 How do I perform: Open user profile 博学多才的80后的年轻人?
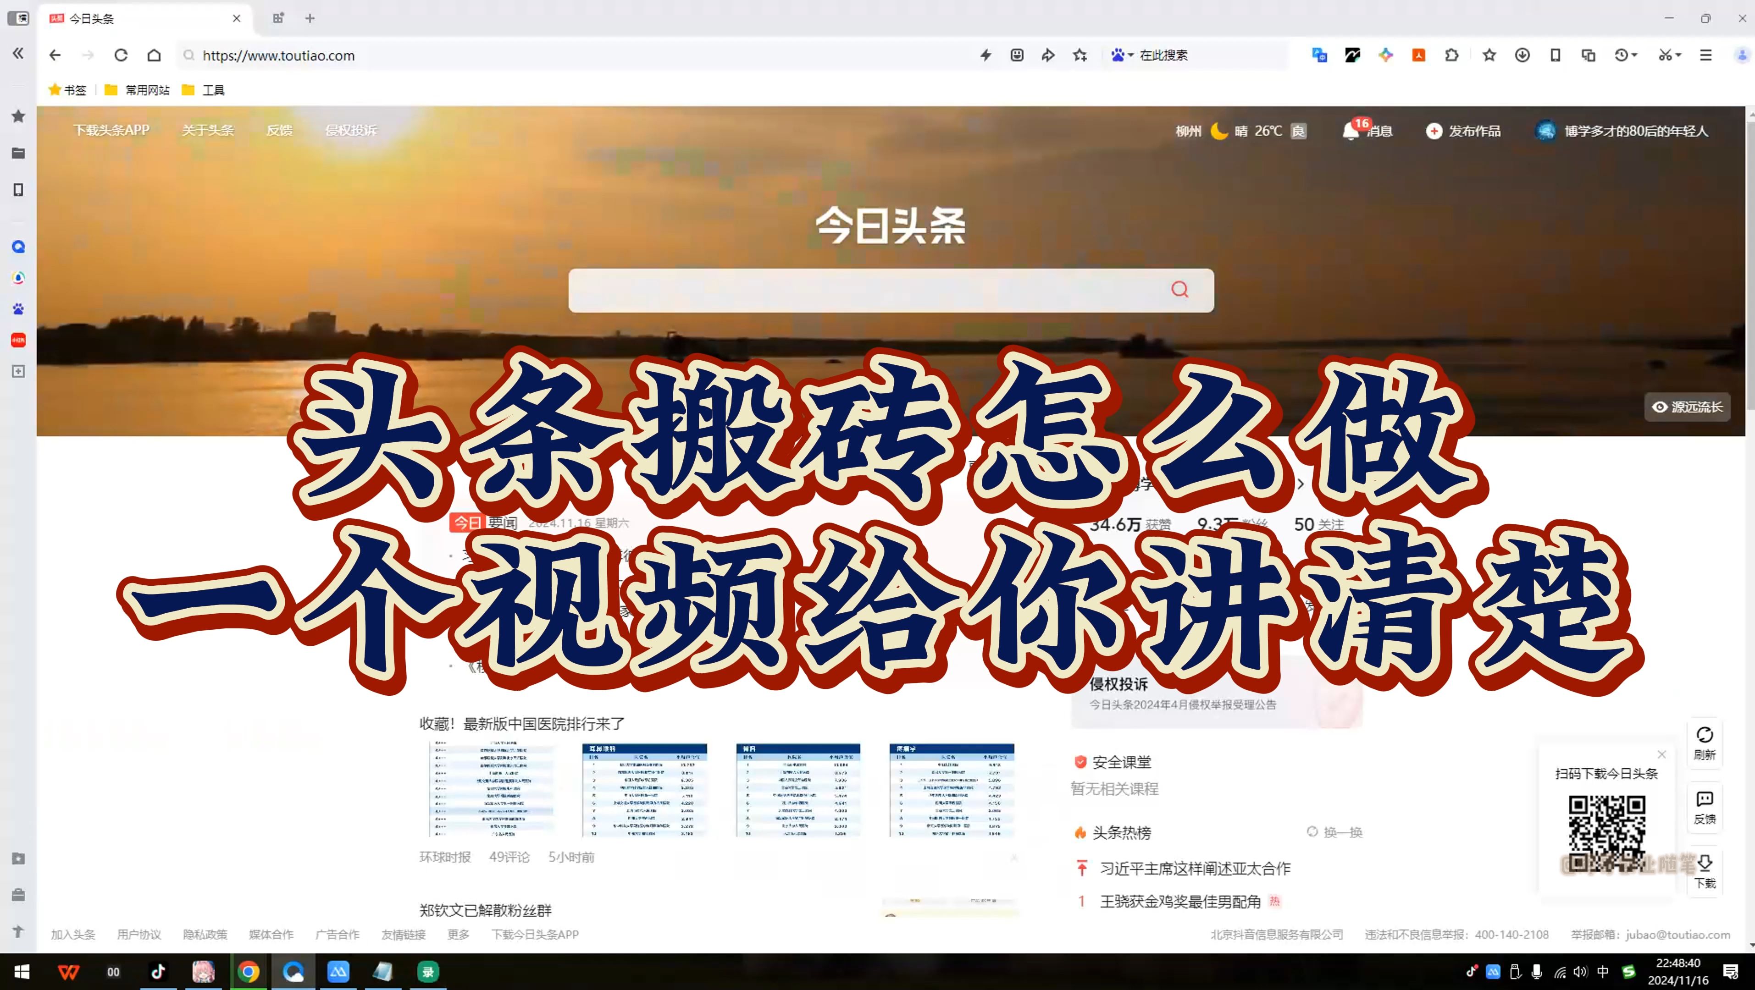(x=1622, y=131)
